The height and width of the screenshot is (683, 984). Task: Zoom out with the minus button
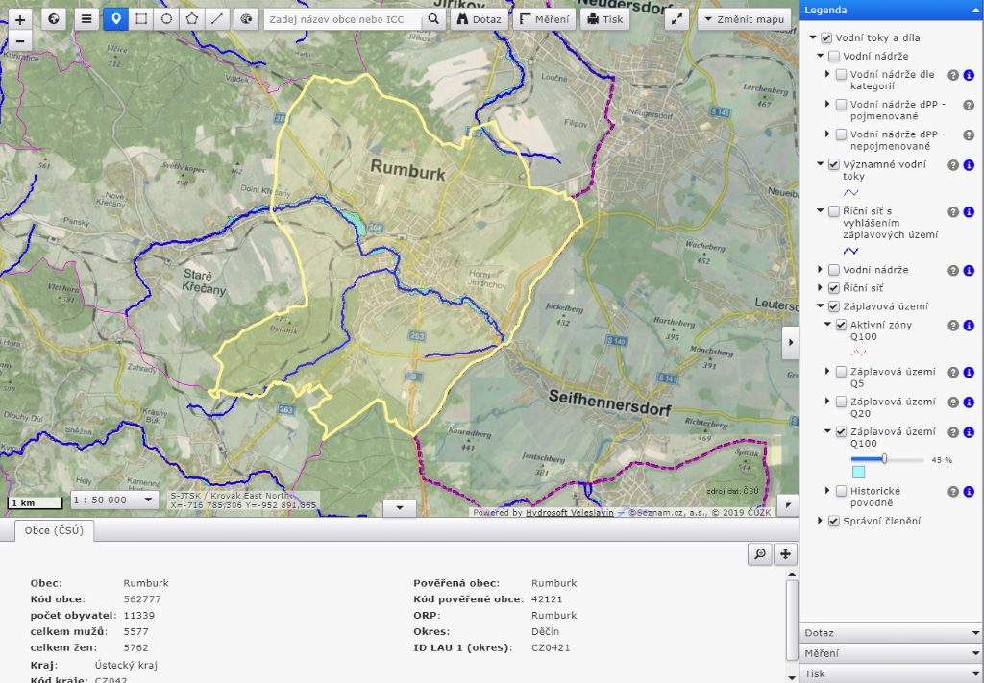(20, 41)
